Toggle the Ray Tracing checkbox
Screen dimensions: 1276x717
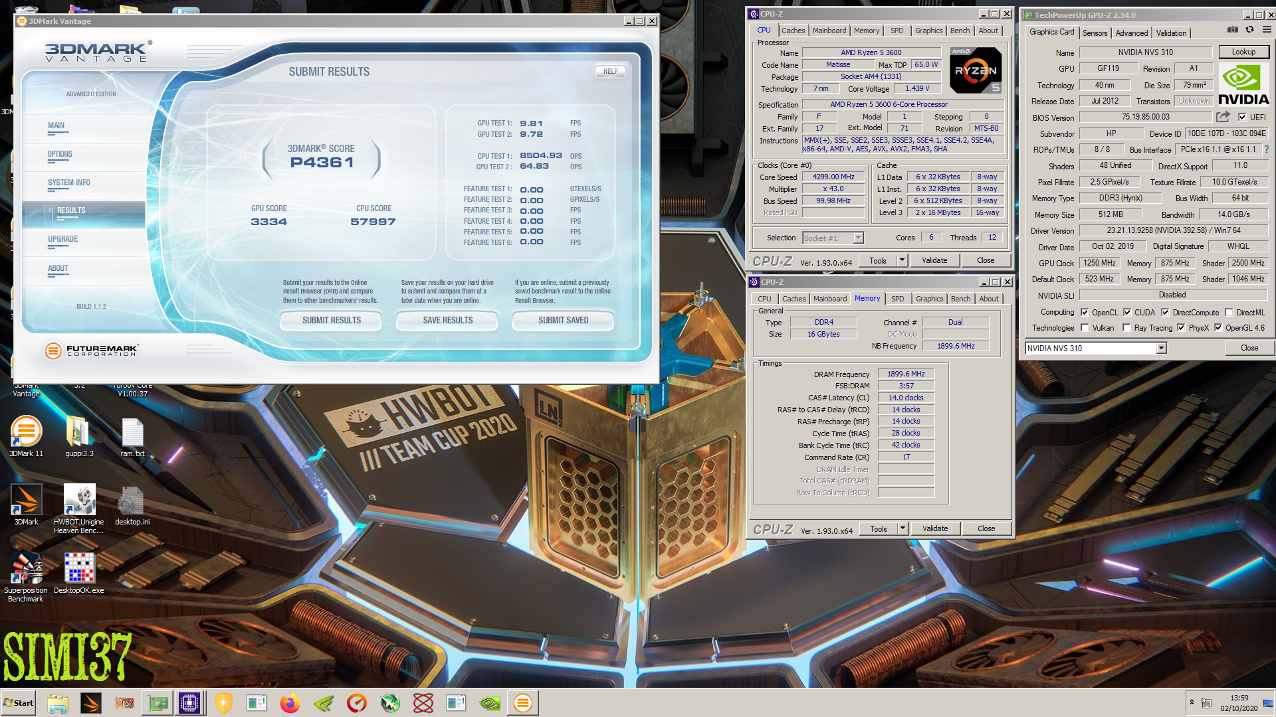click(1126, 327)
